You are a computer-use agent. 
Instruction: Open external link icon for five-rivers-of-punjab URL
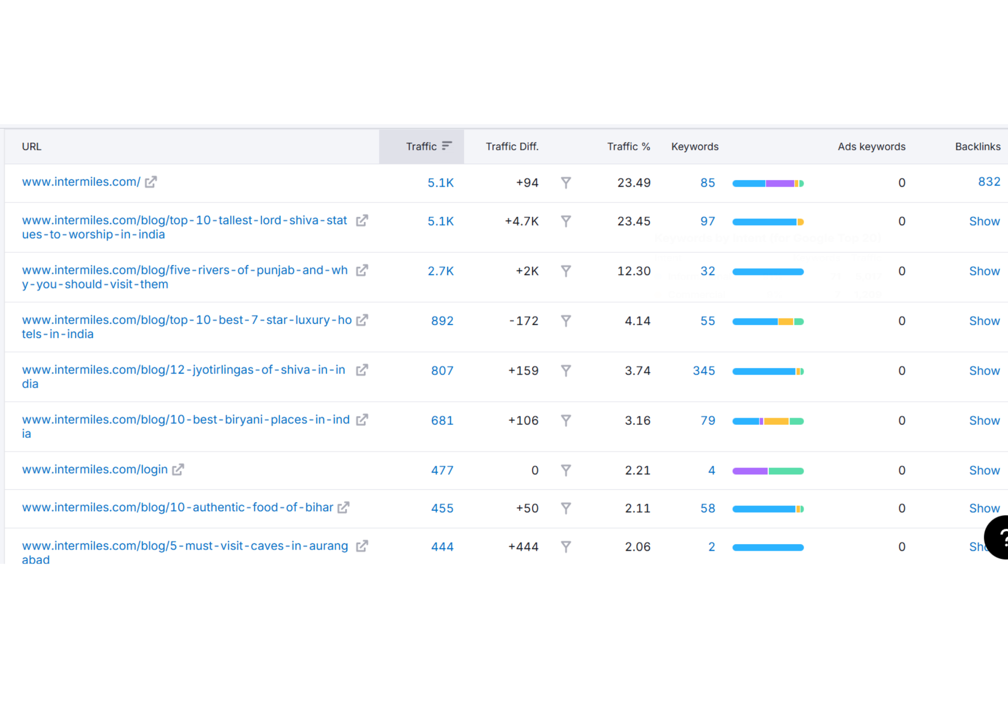(362, 270)
